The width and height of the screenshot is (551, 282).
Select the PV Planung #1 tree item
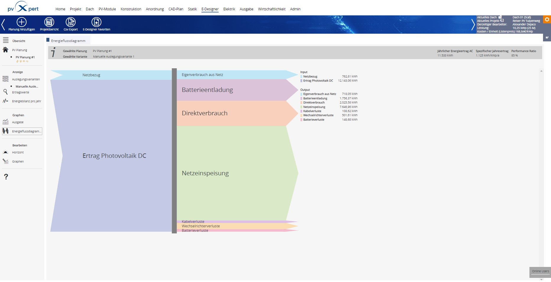(x=25, y=57)
